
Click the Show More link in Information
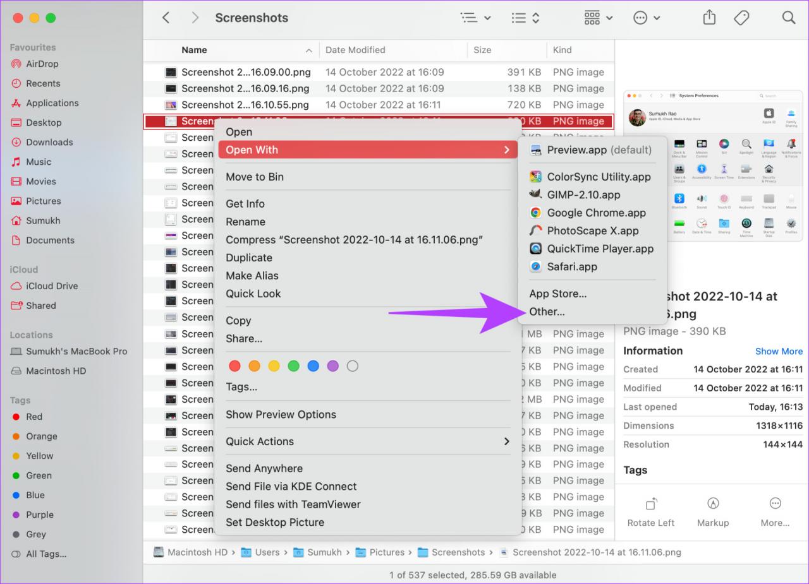(779, 351)
